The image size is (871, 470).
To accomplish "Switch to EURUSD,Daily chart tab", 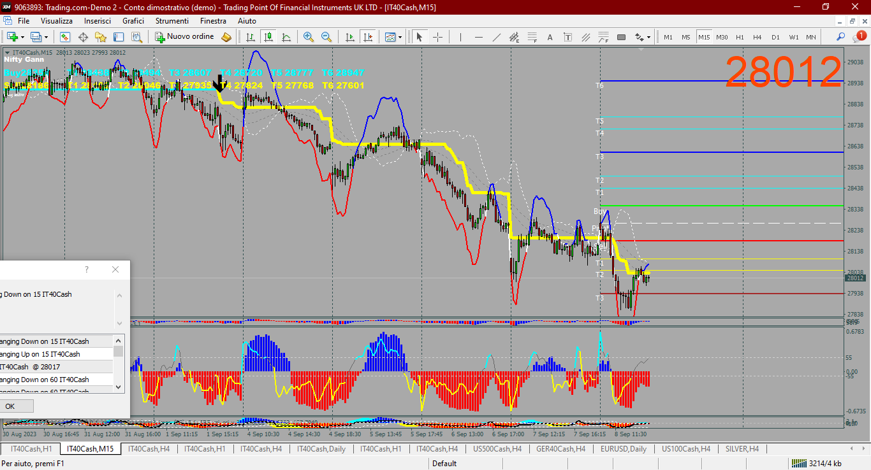I will tap(624, 449).
